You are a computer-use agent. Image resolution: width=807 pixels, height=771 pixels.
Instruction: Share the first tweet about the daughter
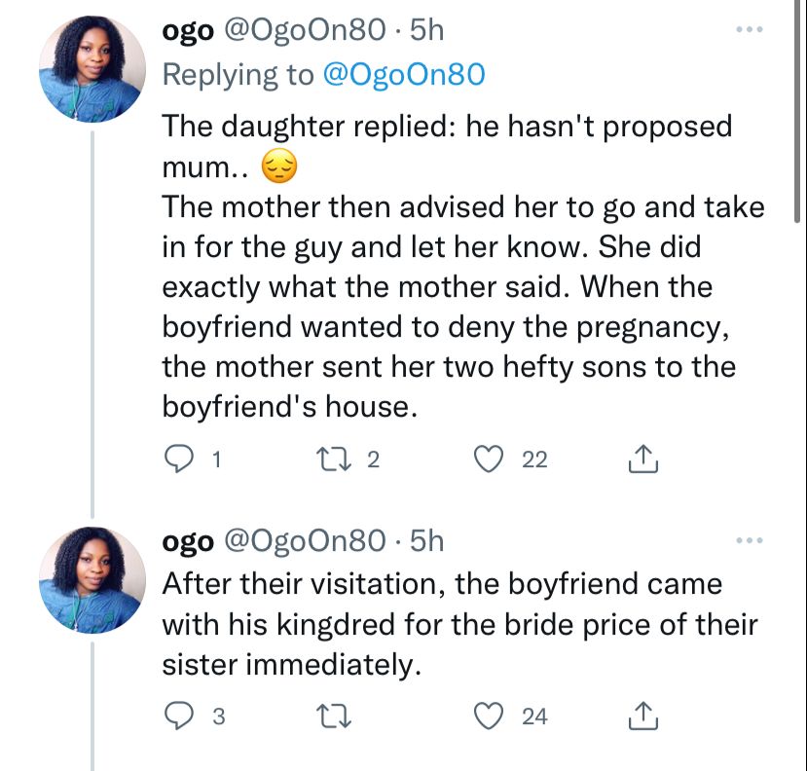tap(643, 460)
